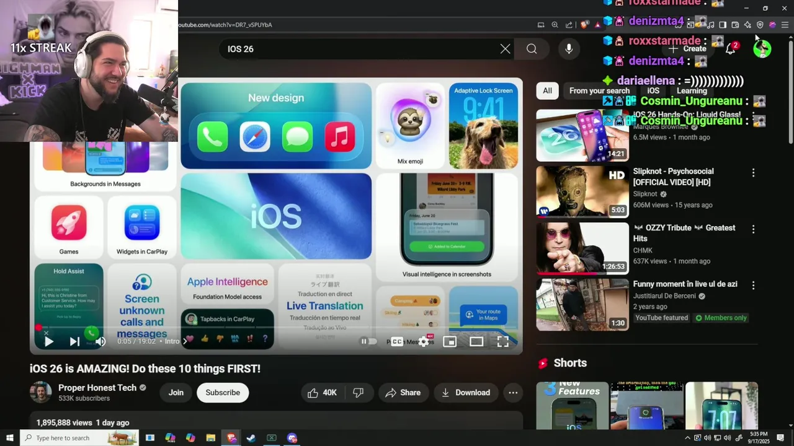Mute the video player volume

pos(100,341)
